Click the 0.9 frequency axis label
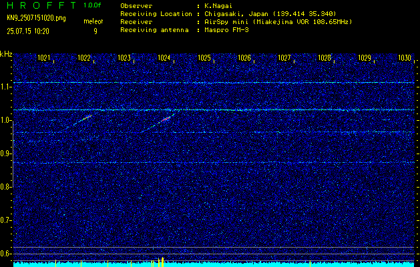Viewport: 420px width, 267px height. pyautogui.click(x=5, y=154)
